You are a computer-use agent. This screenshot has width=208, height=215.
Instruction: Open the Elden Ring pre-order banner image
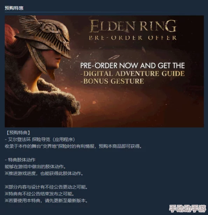pyautogui.click(x=104, y=71)
